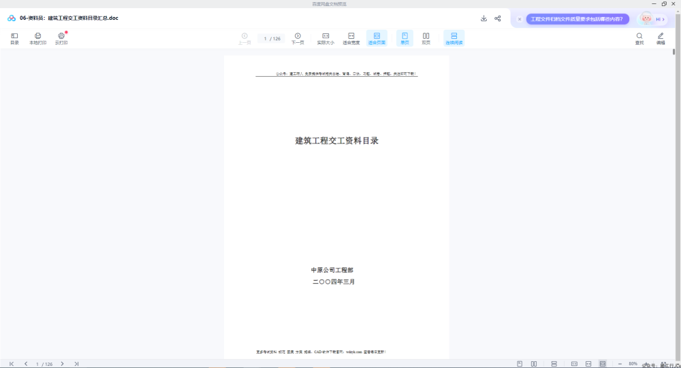Click the document title 建筑工程交工资料目录

coord(337,141)
